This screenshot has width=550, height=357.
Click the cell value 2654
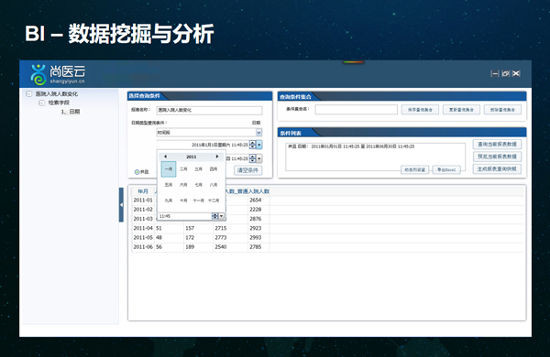point(256,200)
